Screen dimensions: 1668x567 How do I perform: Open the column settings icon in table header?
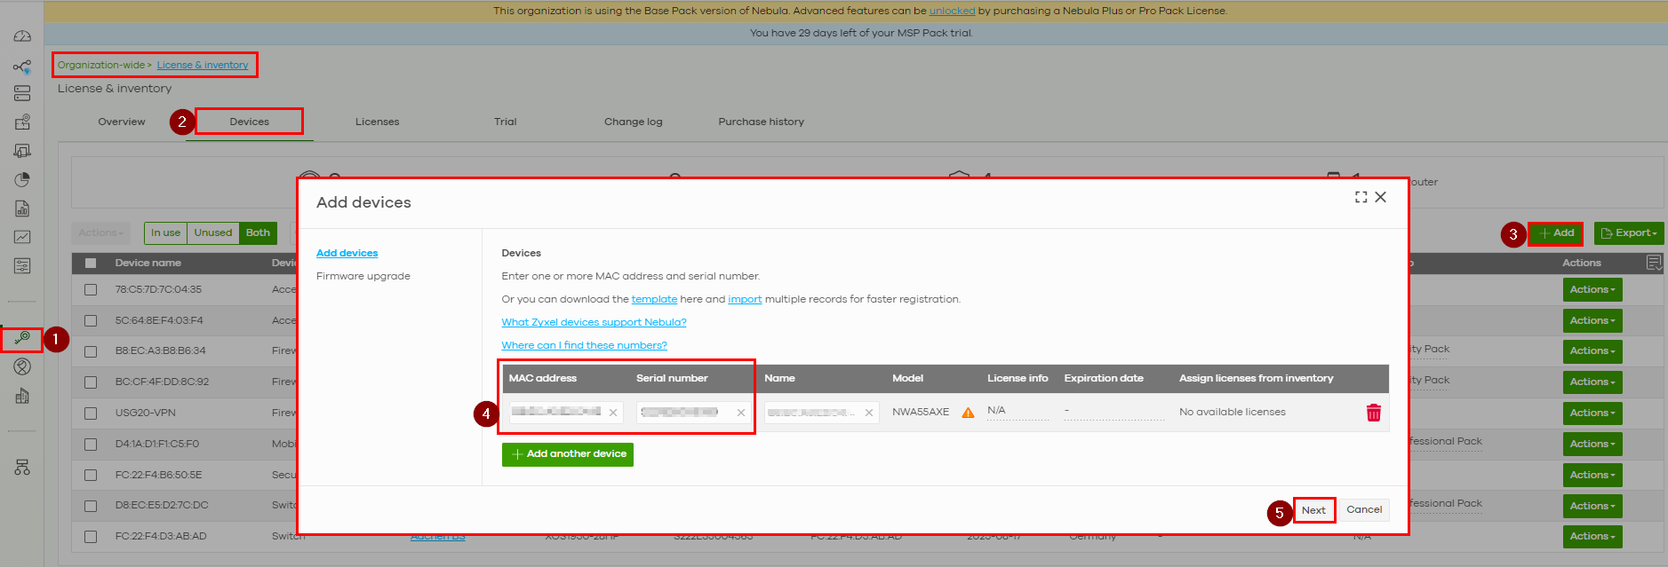1654,263
